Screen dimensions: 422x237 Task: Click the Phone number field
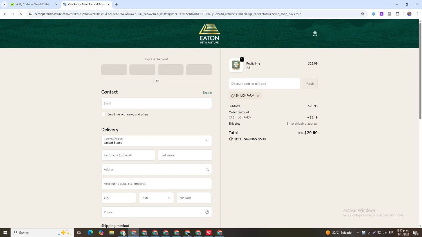pyautogui.click(x=156, y=212)
